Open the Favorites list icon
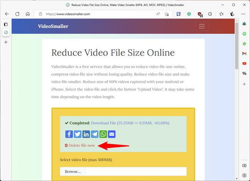The width and height of the screenshot is (250, 181). click(x=221, y=14)
